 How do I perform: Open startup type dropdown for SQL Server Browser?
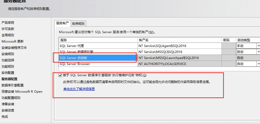coord(258,64)
